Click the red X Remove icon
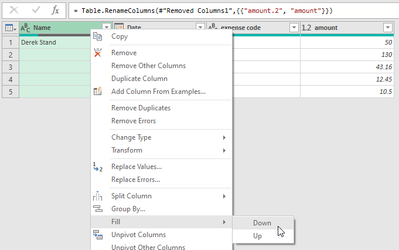The image size is (399, 250). [x=98, y=52]
